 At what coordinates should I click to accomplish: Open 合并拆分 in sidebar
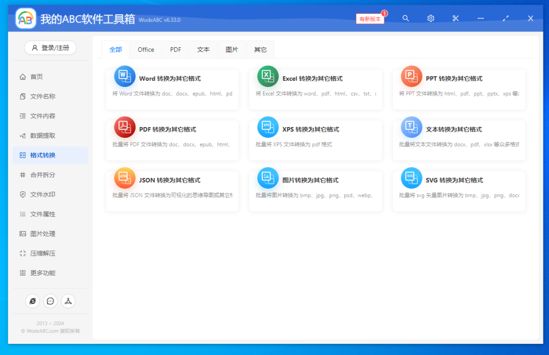coord(50,175)
